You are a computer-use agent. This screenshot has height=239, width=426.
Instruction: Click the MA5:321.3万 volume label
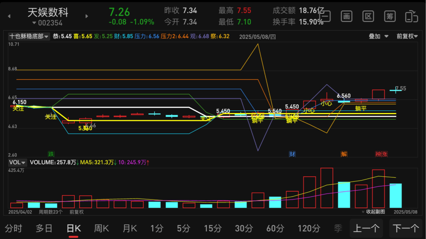pos(97,162)
